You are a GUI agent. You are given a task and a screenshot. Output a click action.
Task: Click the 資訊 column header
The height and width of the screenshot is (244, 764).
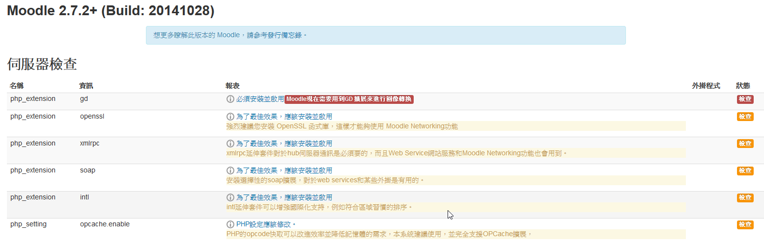86,86
